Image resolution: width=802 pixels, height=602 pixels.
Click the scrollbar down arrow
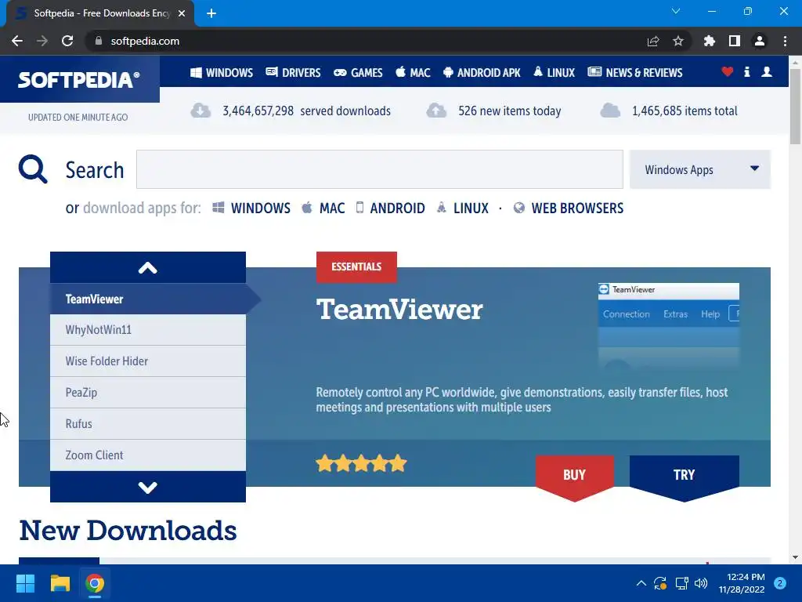click(796, 557)
